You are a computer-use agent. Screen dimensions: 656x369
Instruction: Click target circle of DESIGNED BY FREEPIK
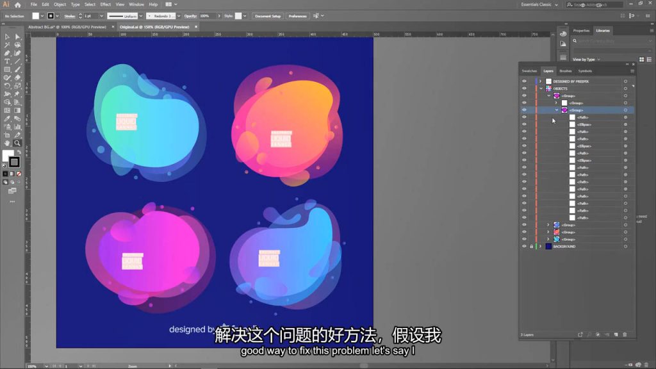coord(625,81)
